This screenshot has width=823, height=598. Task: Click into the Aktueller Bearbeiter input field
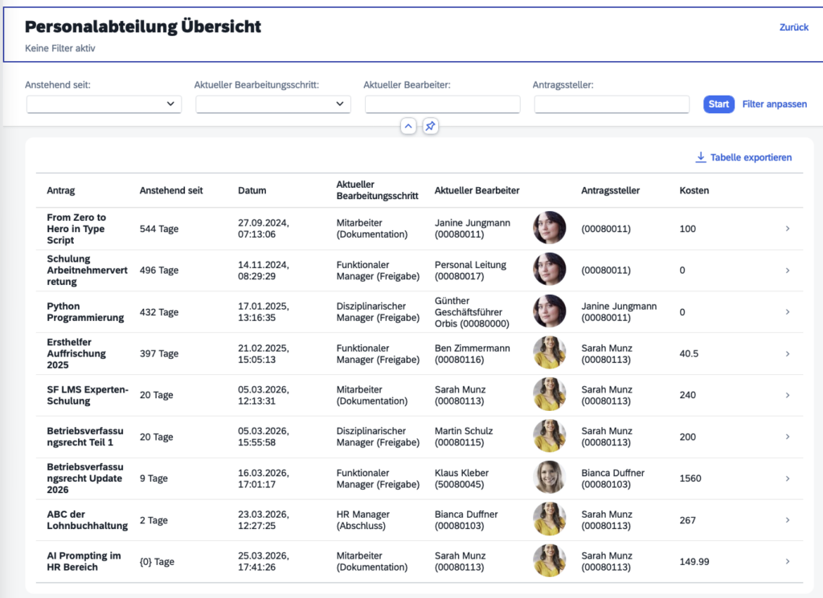pos(442,104)
